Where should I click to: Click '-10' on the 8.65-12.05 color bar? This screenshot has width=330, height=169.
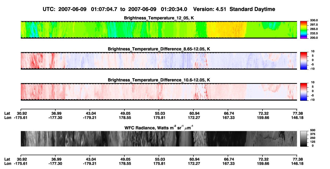coord(312,69)
